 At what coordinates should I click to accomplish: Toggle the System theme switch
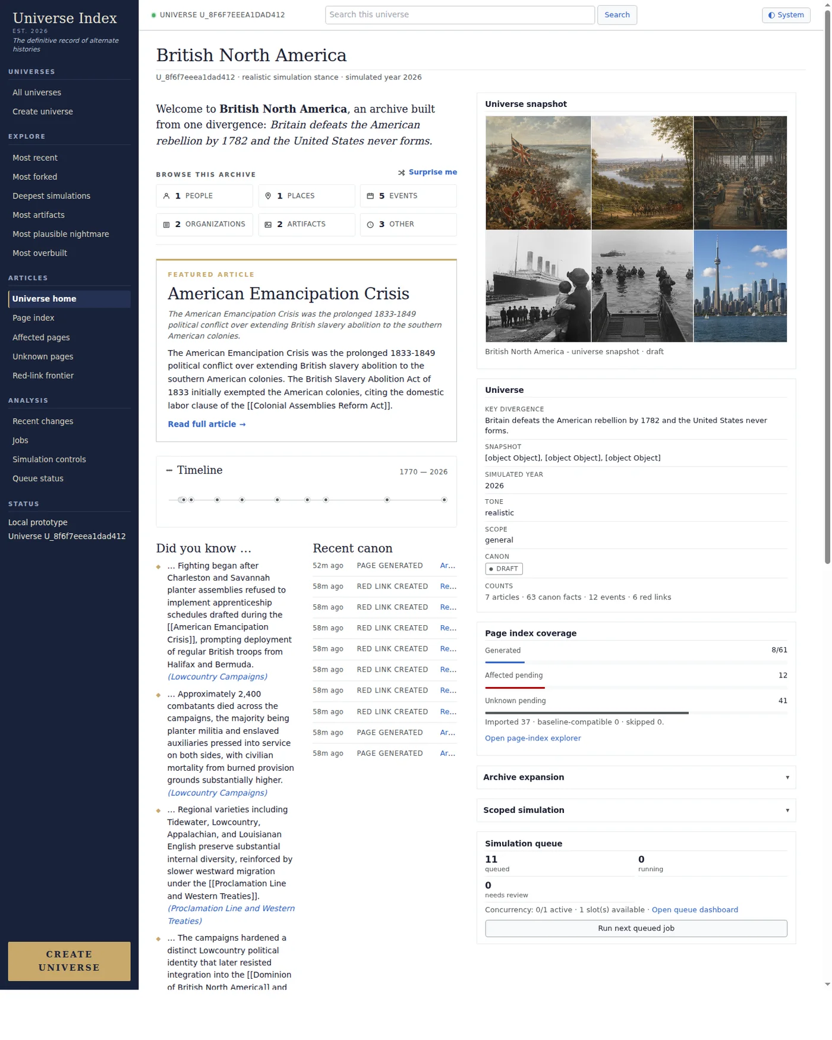786,15
